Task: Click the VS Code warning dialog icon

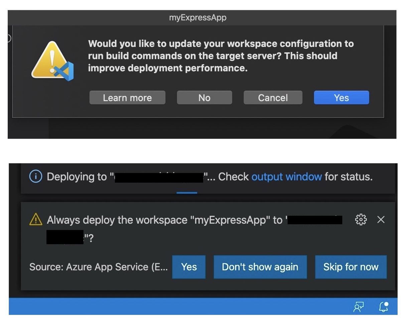Action: point(52,61)
